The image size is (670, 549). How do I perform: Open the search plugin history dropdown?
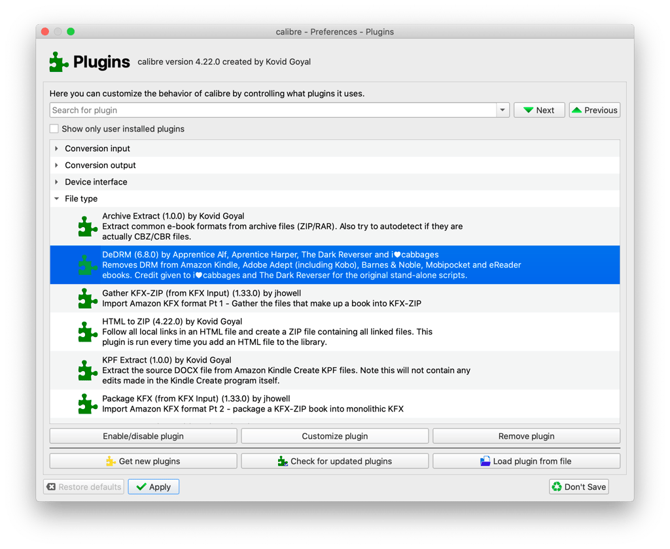[x=502, y=111]
